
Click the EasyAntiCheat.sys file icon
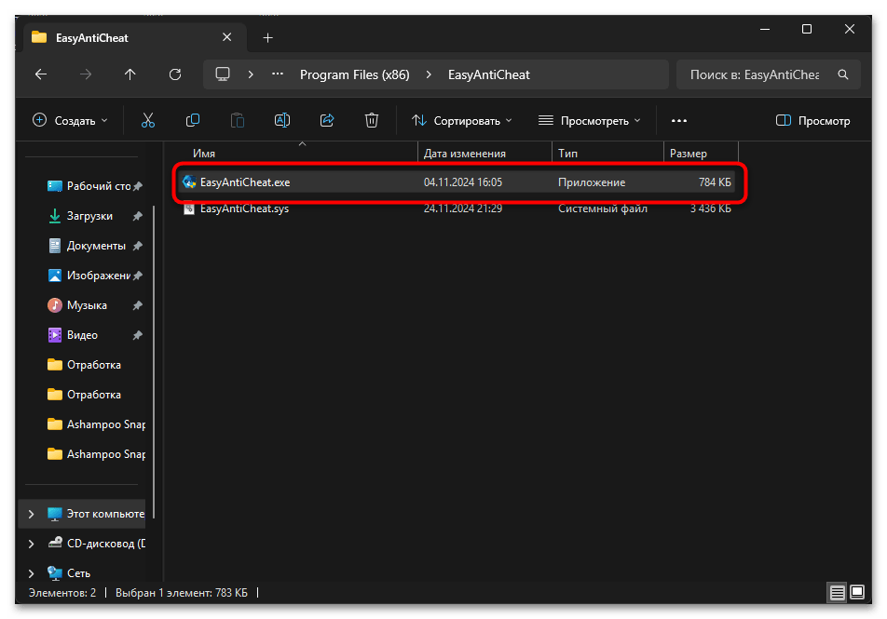click(189, 209)
